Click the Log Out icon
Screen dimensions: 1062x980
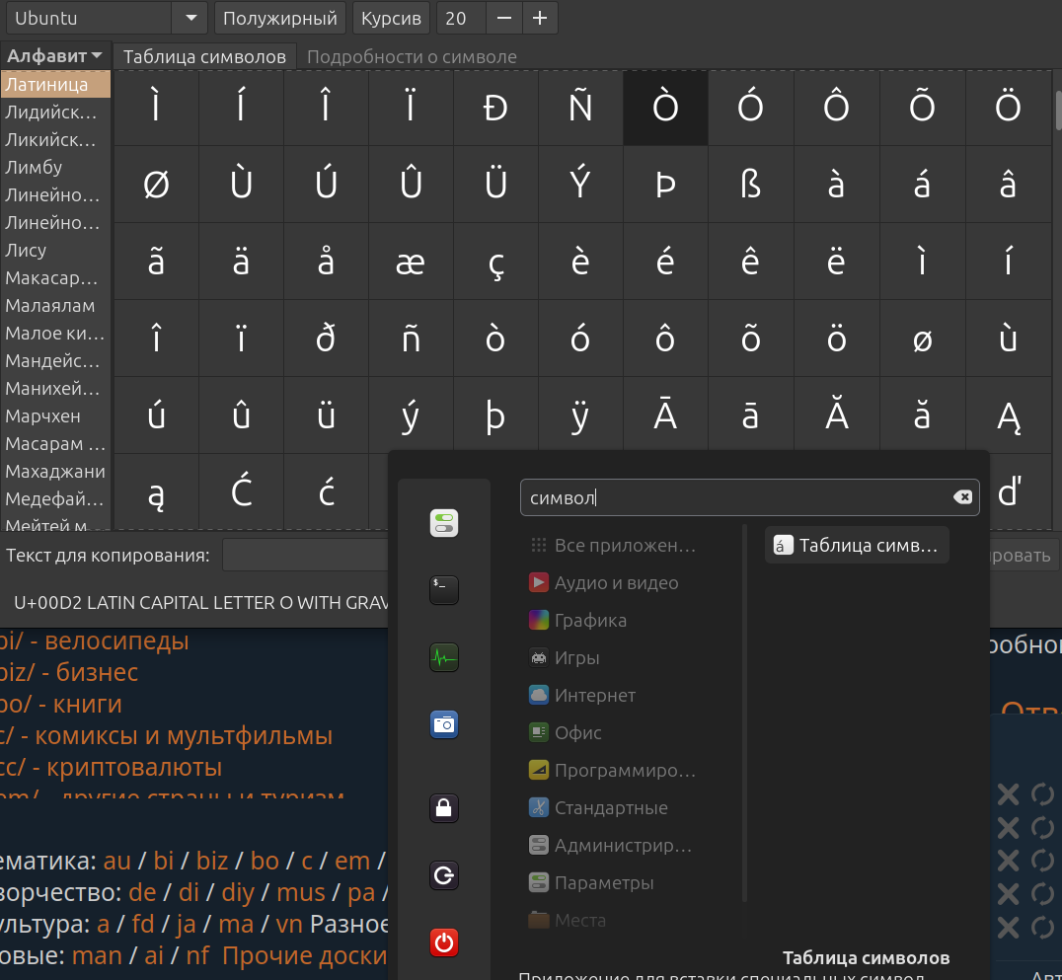click(x=443, y=875)
